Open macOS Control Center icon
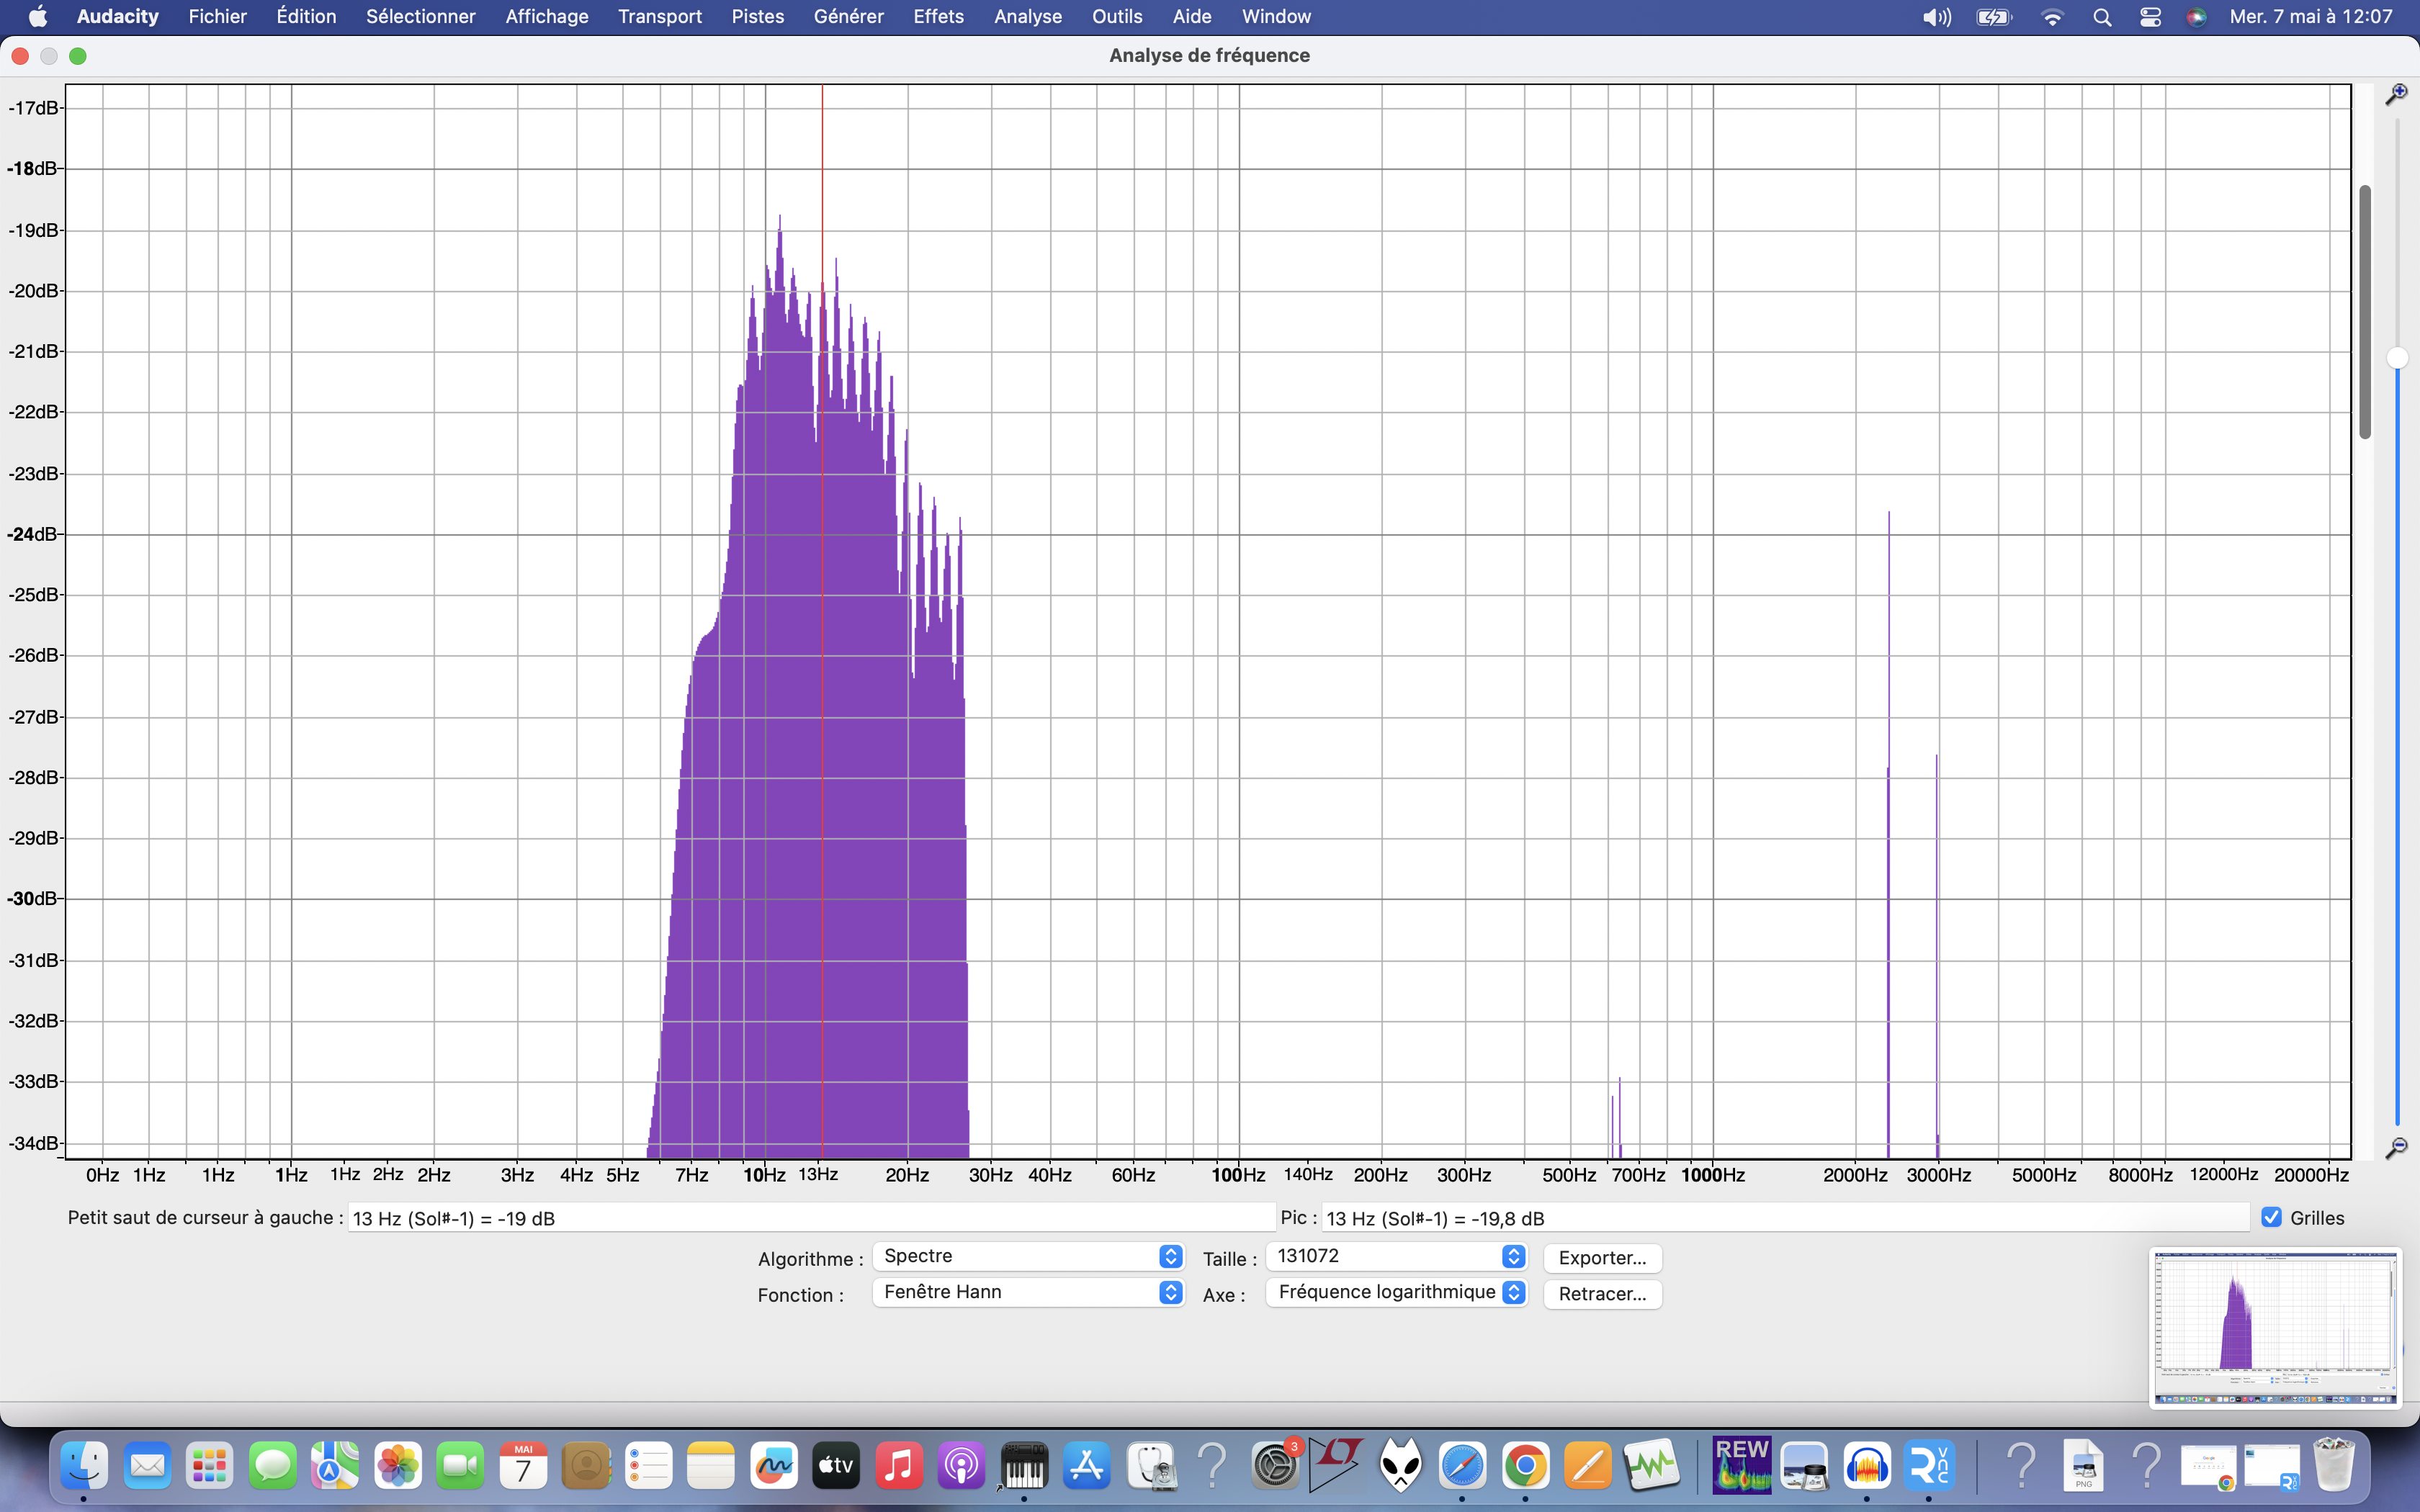The height and width of the screenshot is (1512, 2420). point(2150,17)
